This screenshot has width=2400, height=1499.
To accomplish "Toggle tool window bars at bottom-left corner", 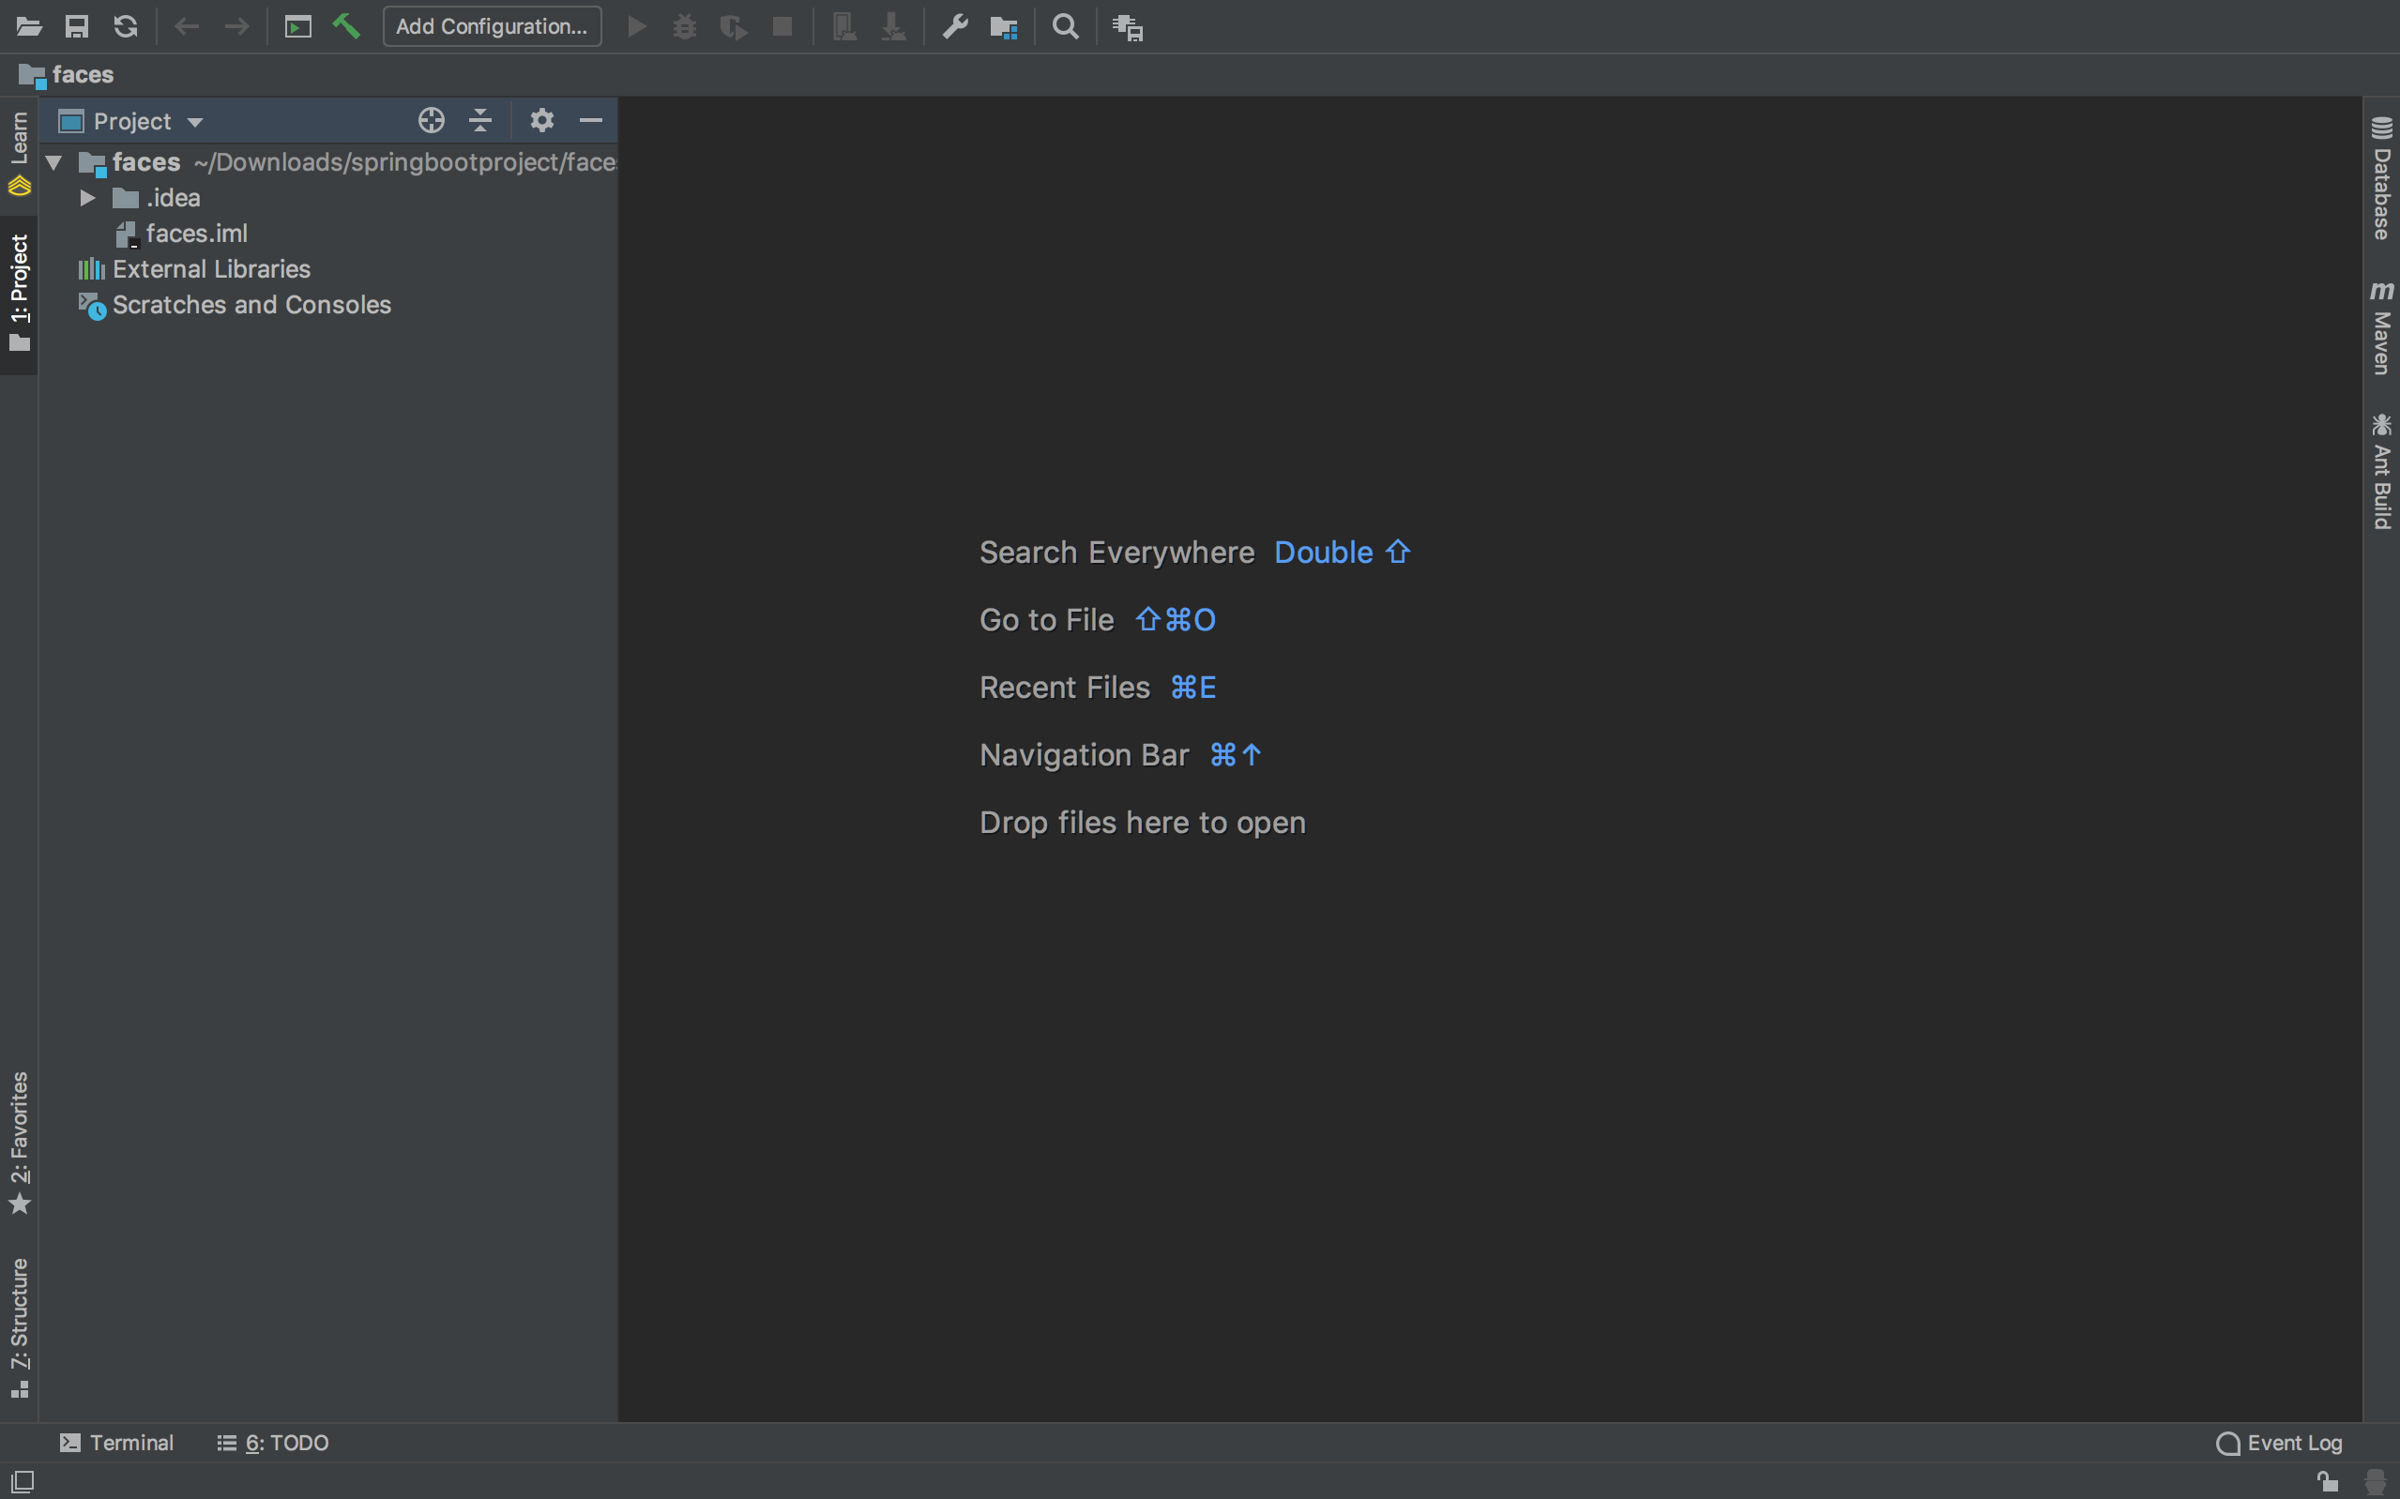I will (x=22, y=1481).
